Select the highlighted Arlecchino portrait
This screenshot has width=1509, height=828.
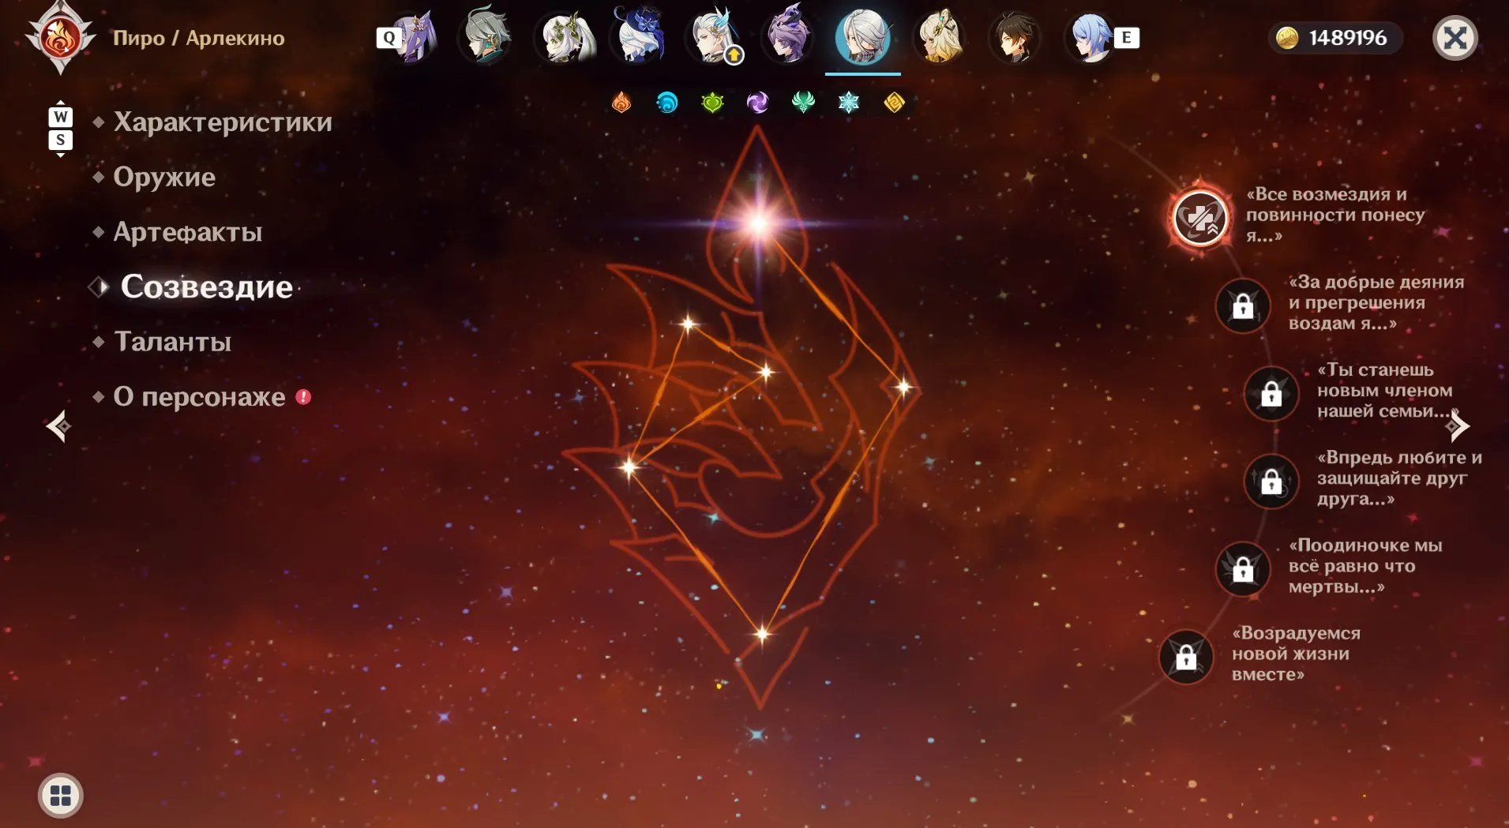coord(863,37)
